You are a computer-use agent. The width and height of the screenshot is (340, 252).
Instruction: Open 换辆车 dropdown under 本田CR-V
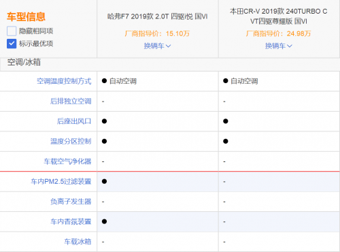point(279,46)
